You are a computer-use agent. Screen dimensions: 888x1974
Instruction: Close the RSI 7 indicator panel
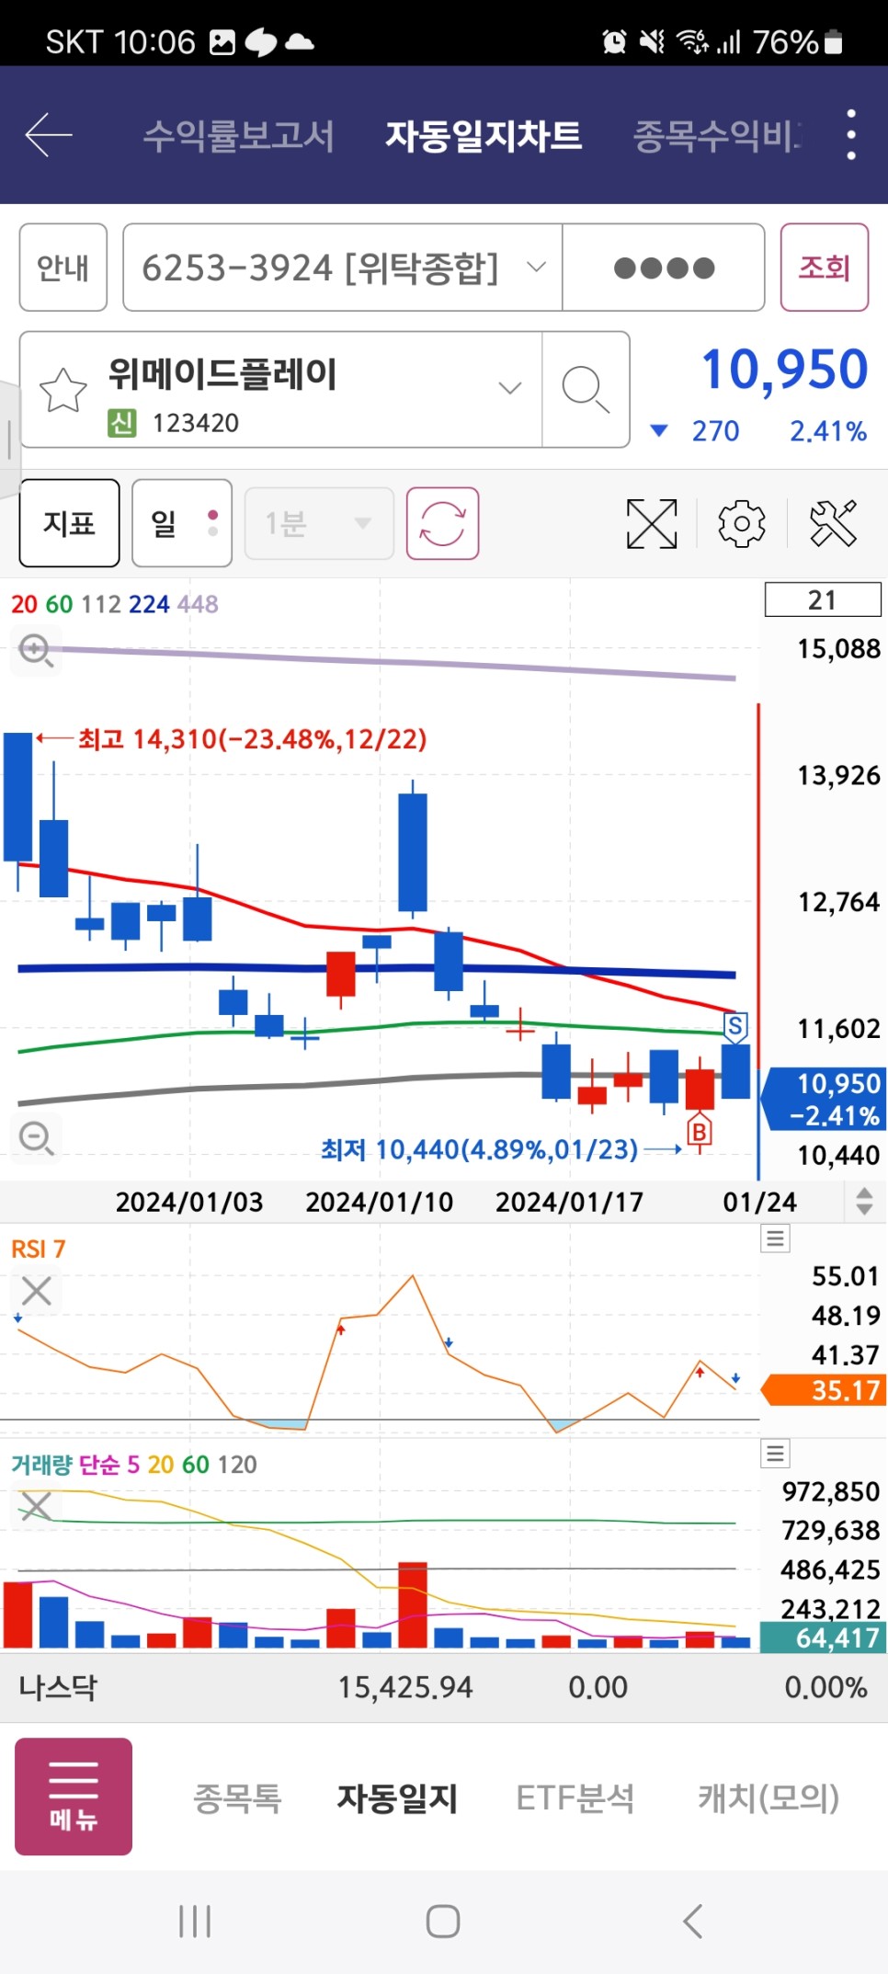(37, 1291)
